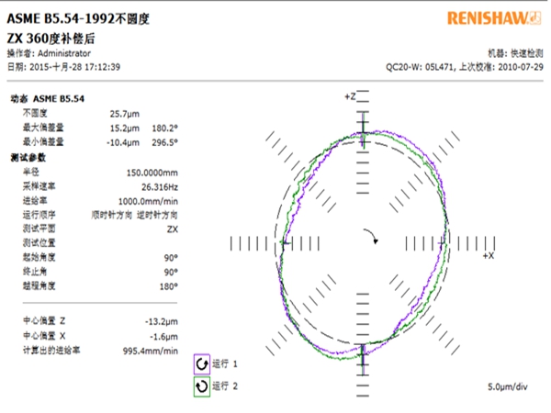Click the purple Run 1 (运行 1) direction icon
This screenshot has width=551, height=413.
202,364
